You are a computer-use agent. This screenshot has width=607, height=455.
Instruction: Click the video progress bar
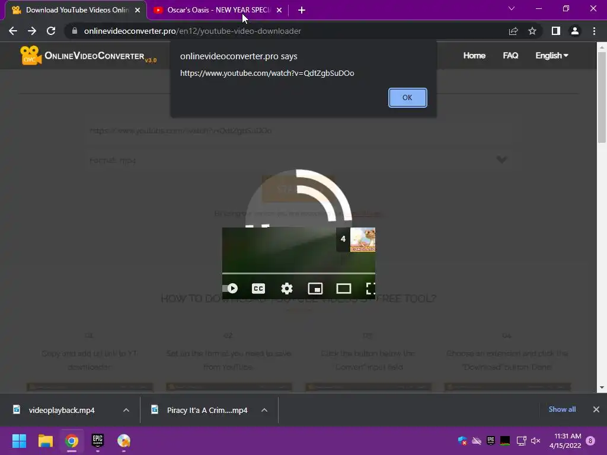coord(299,273)
